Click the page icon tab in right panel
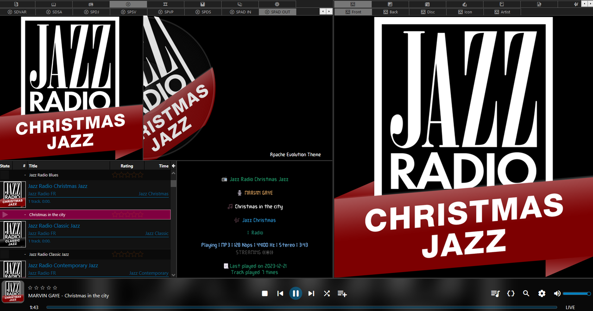The image size is (593, 311). 502,4
